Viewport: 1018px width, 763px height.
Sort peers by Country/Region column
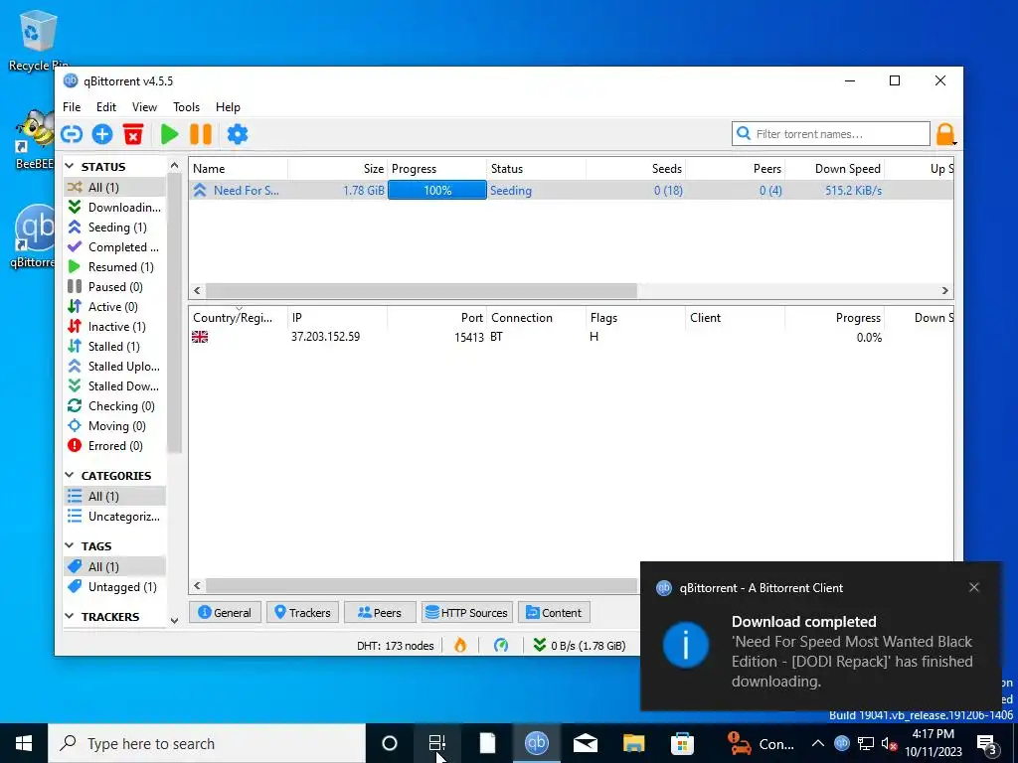(x=239, y=318)
